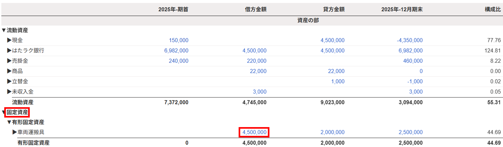Open 立替金 credit amount 1,000

tap(338, 81)
